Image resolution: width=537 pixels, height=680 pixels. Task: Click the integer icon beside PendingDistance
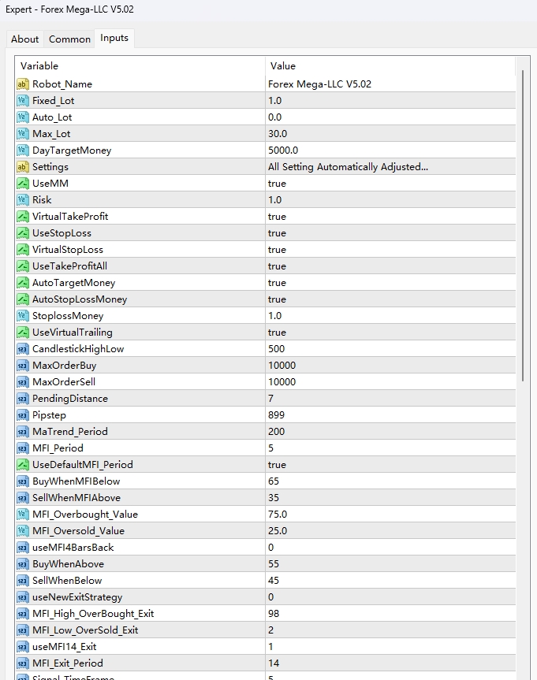click(23, 399)
